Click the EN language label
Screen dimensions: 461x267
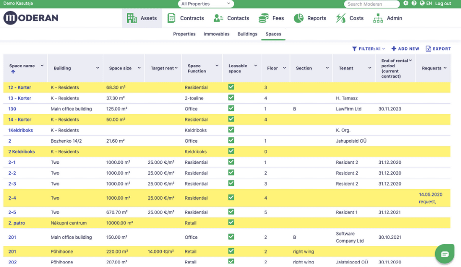pos(429,3)
